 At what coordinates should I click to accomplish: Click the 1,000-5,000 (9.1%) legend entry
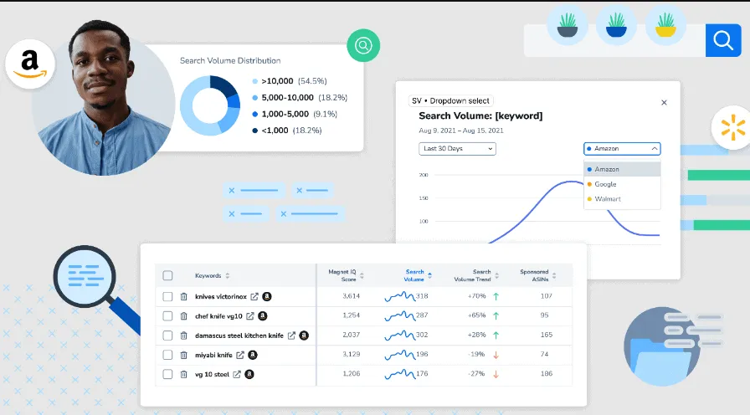pyautogui.click(x=295, y=114)
